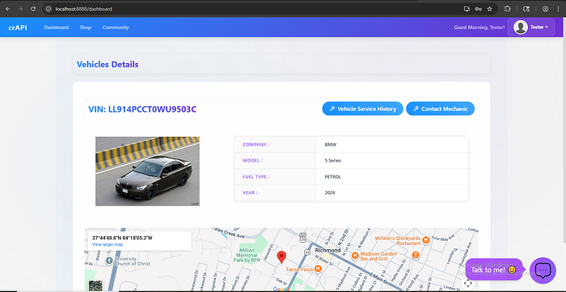Click the crAPI logo
Viewport: 566px width, 292px height.
click(18, 28)
